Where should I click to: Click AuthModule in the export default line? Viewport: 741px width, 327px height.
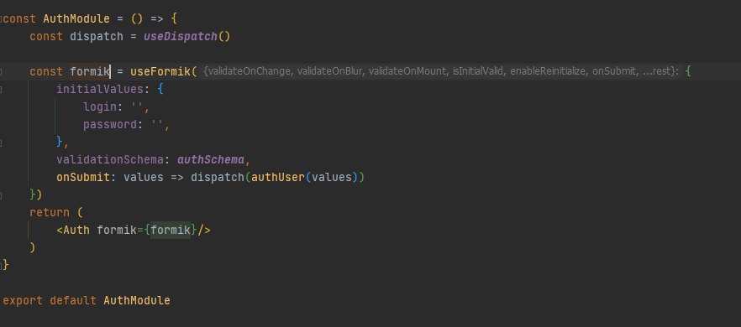coord(137,300)
